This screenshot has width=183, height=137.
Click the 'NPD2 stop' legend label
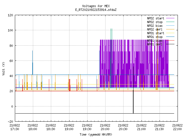tap(155, 22)
